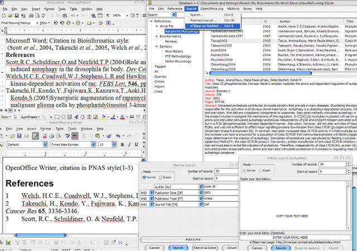This screenshot has height=251, width=357.
Task: Select Normal mode in Medline Search dialog
Action: [x=144, y=177]
